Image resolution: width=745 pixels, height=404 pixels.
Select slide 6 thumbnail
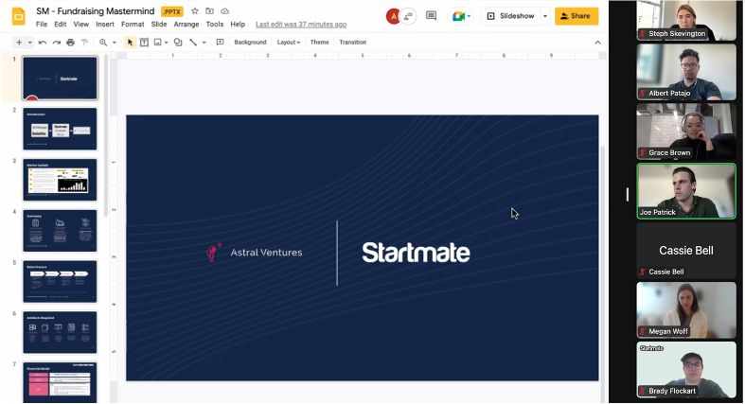[60, 332]
